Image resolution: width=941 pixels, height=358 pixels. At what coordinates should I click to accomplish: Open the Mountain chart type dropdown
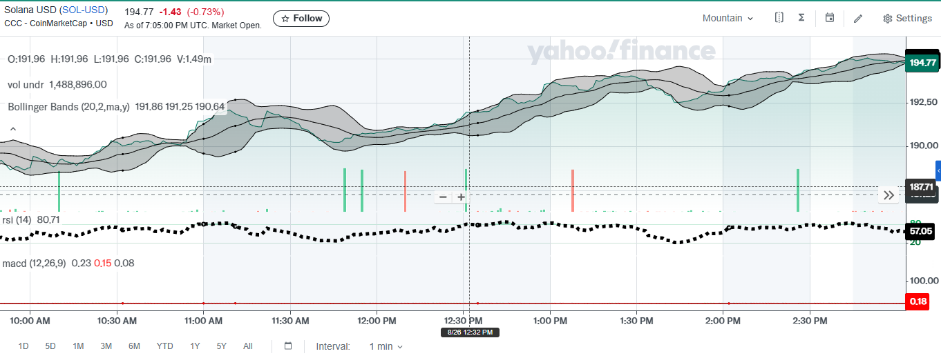point(728,18)
